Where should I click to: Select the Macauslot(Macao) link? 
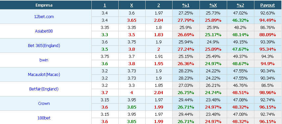tap(44, 75)
